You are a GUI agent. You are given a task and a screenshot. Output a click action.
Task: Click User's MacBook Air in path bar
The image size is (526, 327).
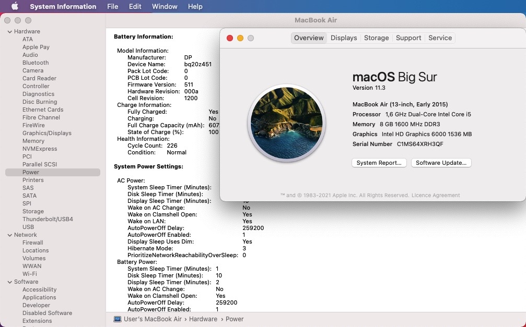pos(153,319)
